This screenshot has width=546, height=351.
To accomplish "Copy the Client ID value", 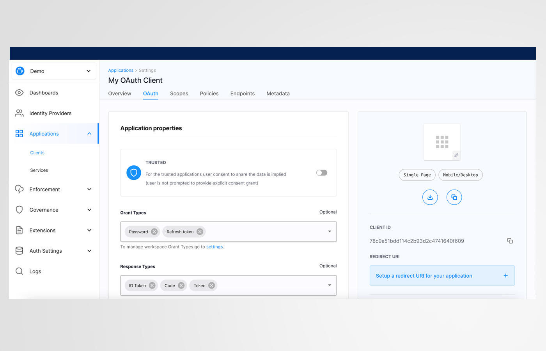I will [x=510, y=241].
